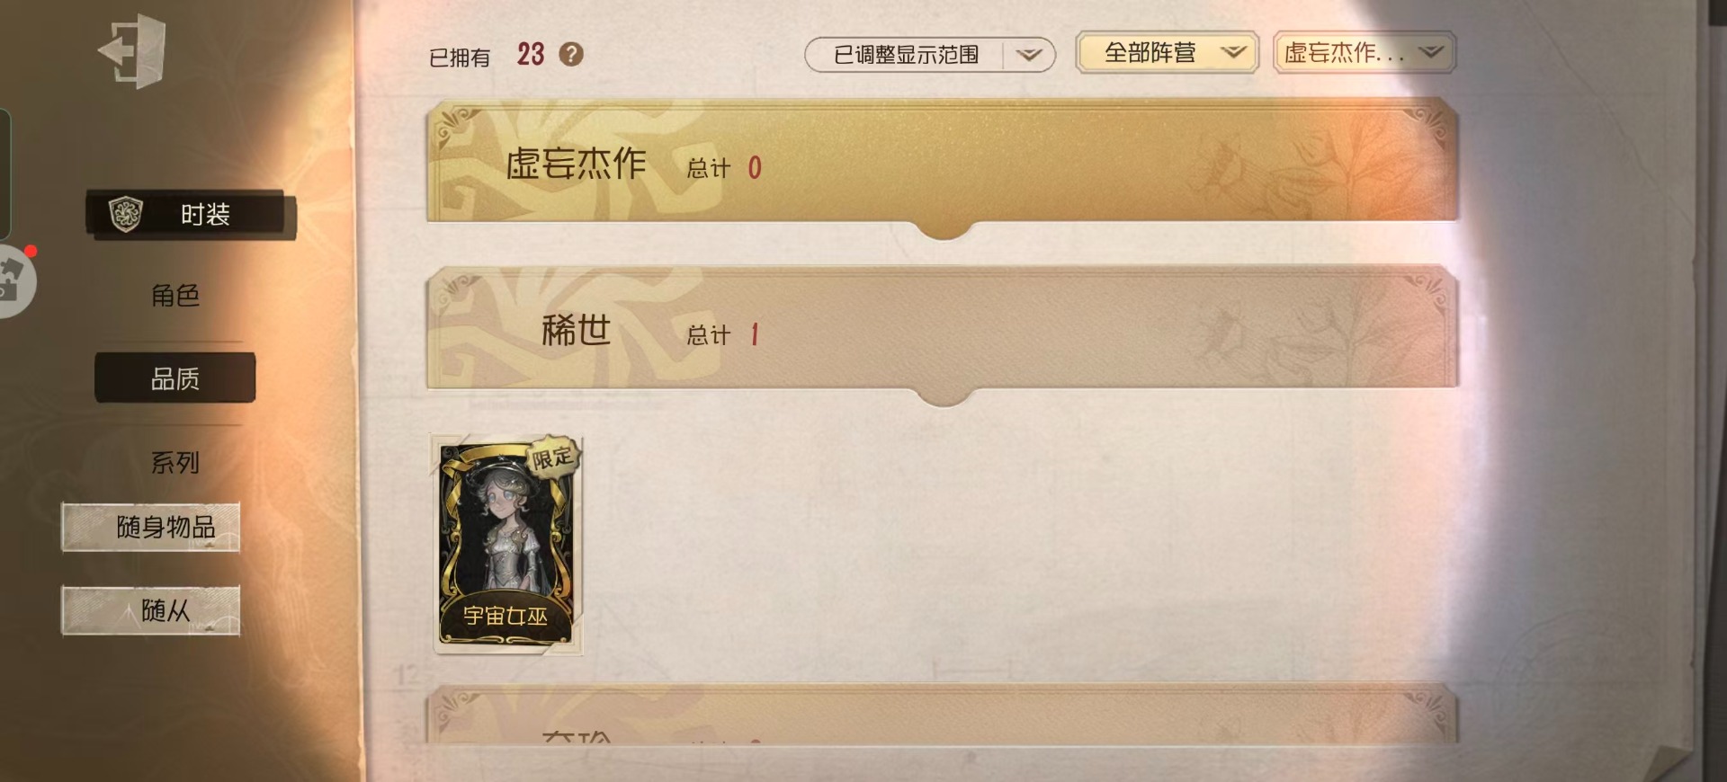Viewport: 1727px width, 782px height.
Task: Open the red-dot notification icon at left edge
Action: point(13,280)
